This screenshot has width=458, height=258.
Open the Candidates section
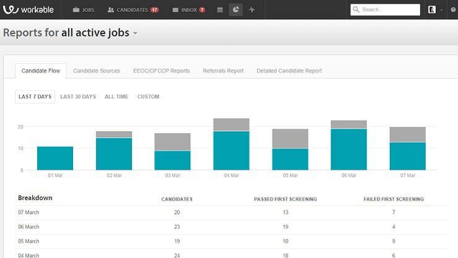pyautogui.click(x=127, y=10)
